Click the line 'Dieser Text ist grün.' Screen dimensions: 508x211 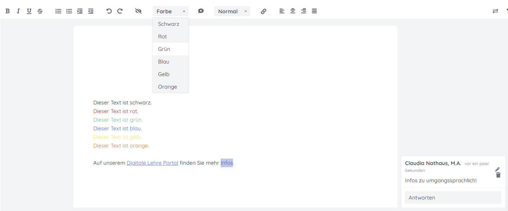coord(118,120)
